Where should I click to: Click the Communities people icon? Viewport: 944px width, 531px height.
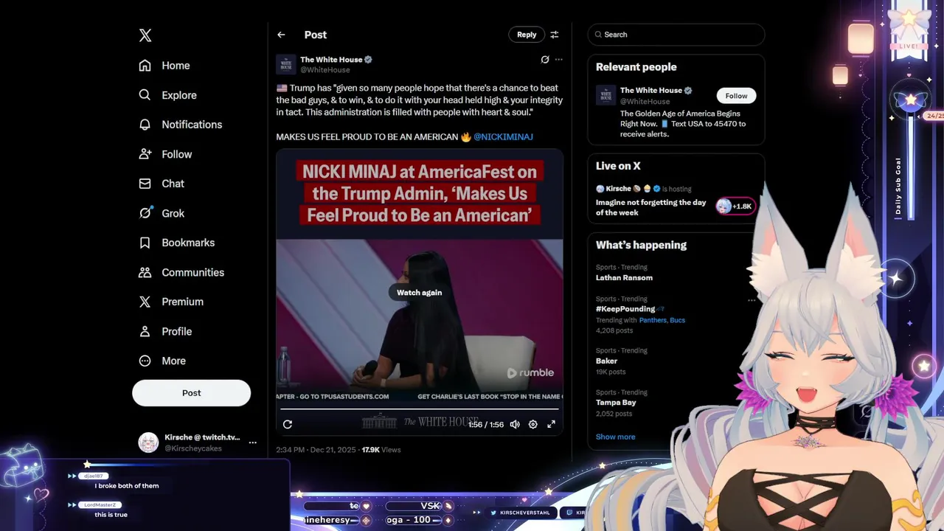point(145,272)
